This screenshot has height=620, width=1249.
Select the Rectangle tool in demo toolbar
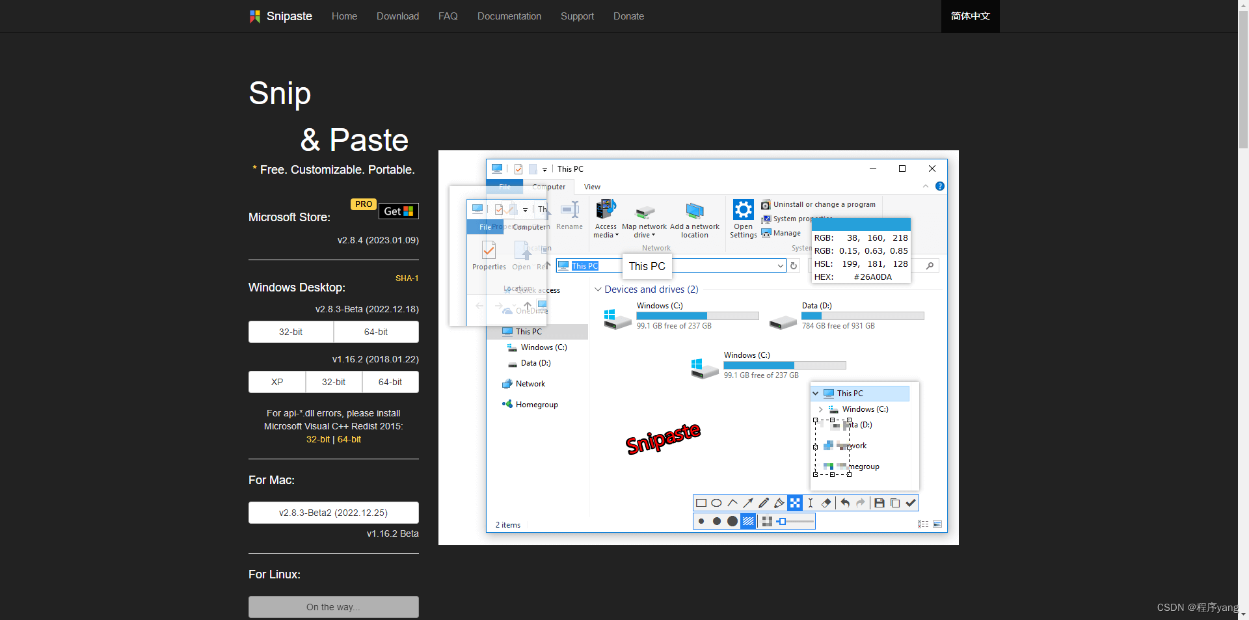click(701, 503)
